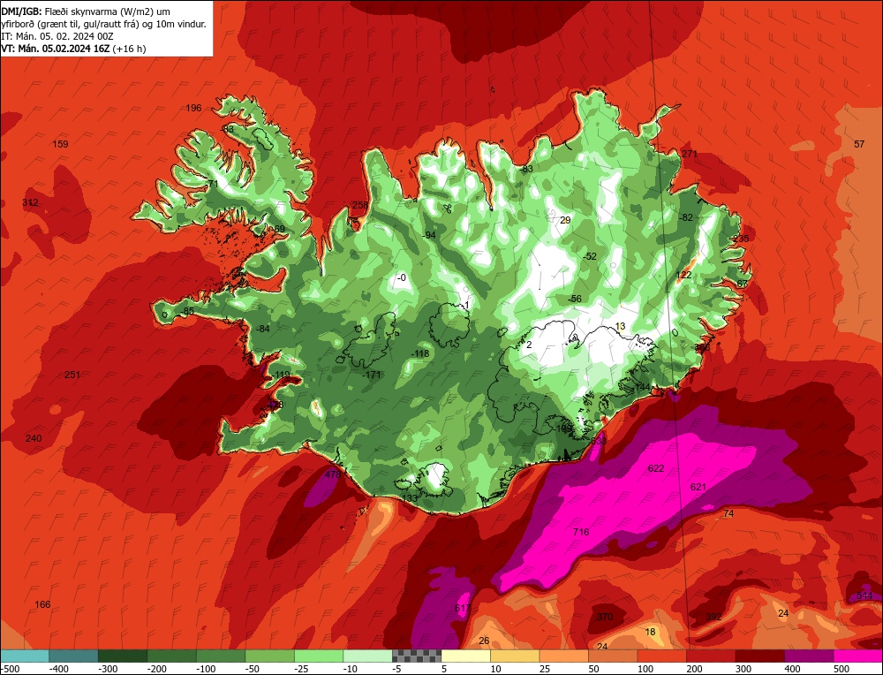Viewport: 883px width, 675px height.
Task: Click the map value -52
Action: click(x=590, y=256)
